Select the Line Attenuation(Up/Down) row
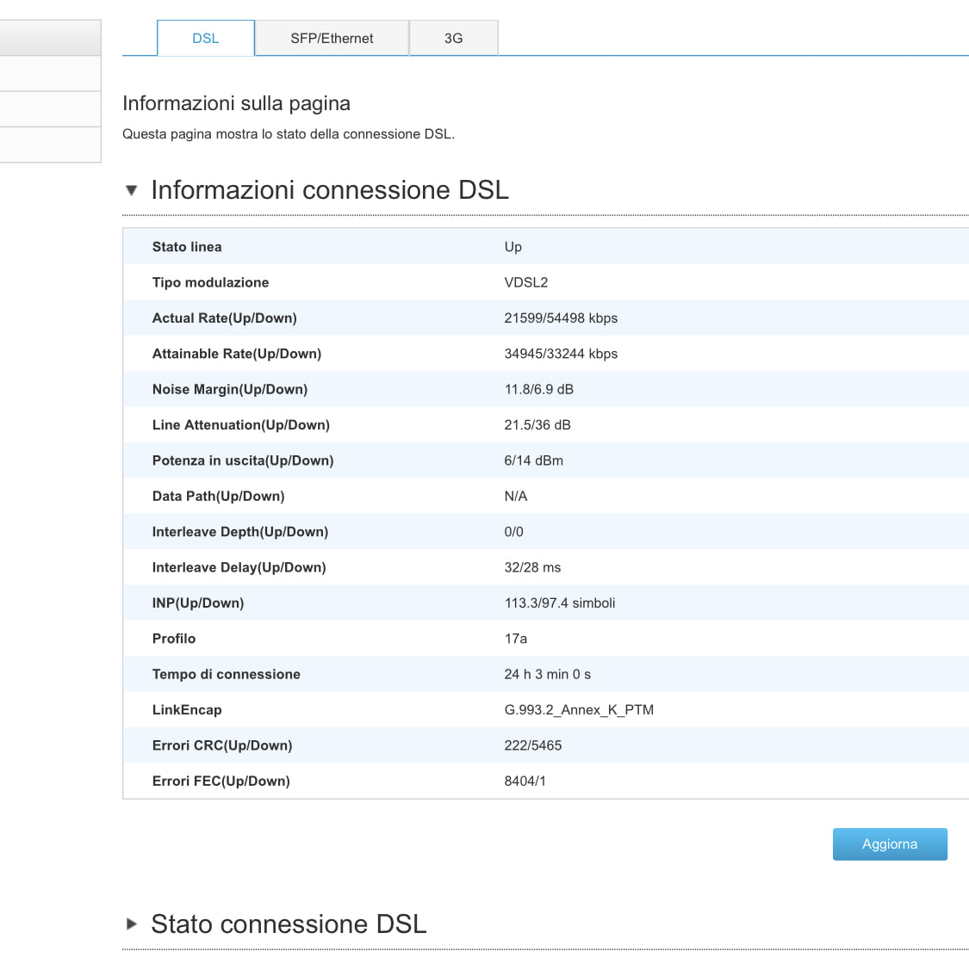This screenshot has height=970, width=969. click(545, 425)
